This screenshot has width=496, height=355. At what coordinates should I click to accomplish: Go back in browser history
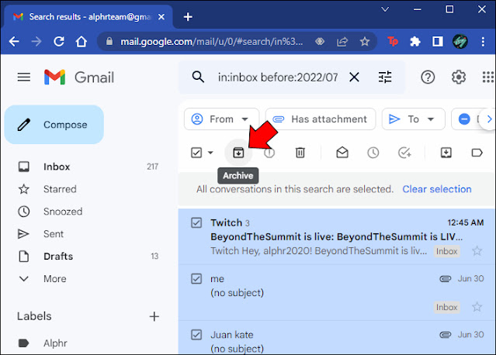(14, 41)
